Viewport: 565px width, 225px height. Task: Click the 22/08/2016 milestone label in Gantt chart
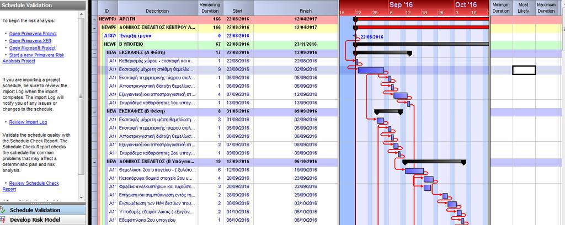coord(371,37)
